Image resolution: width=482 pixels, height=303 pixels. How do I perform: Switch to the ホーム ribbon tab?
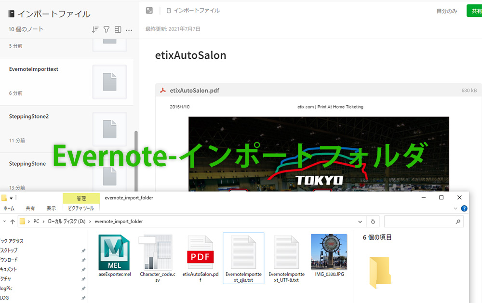click(9, 209)
